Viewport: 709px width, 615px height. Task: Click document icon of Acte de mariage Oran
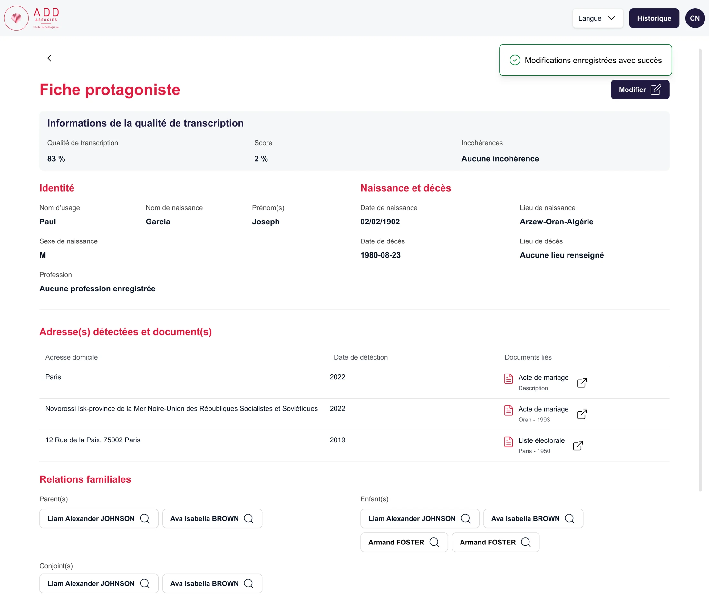(509, 410)
